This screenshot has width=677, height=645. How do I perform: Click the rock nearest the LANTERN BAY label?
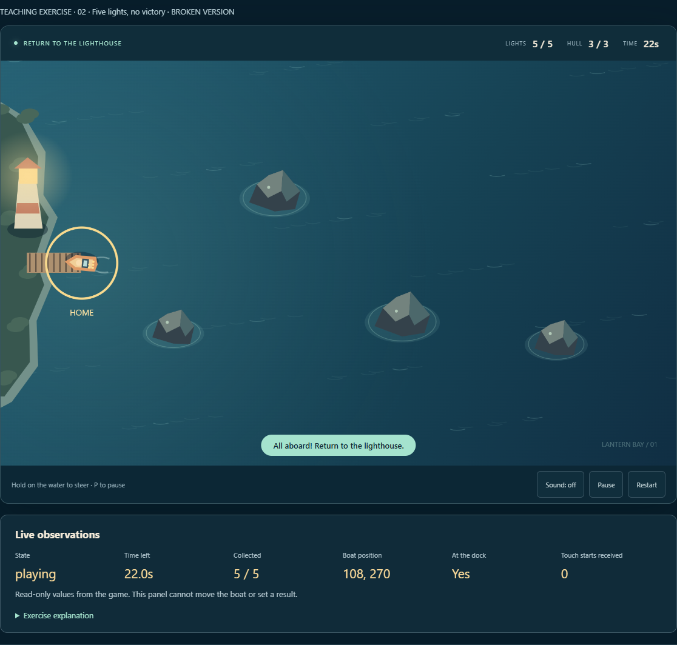[556, 339]
